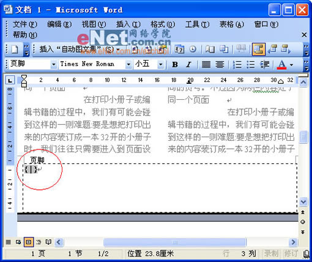Open the font size dropdown 小五
Image resolution: width=312 pixels, height=262 pixels.
pyautogui.click(x=161, y=64)
